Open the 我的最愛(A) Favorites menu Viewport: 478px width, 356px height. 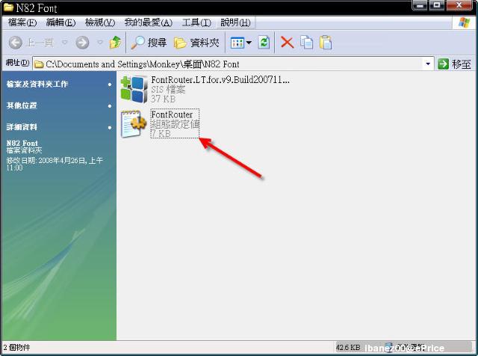149,22
